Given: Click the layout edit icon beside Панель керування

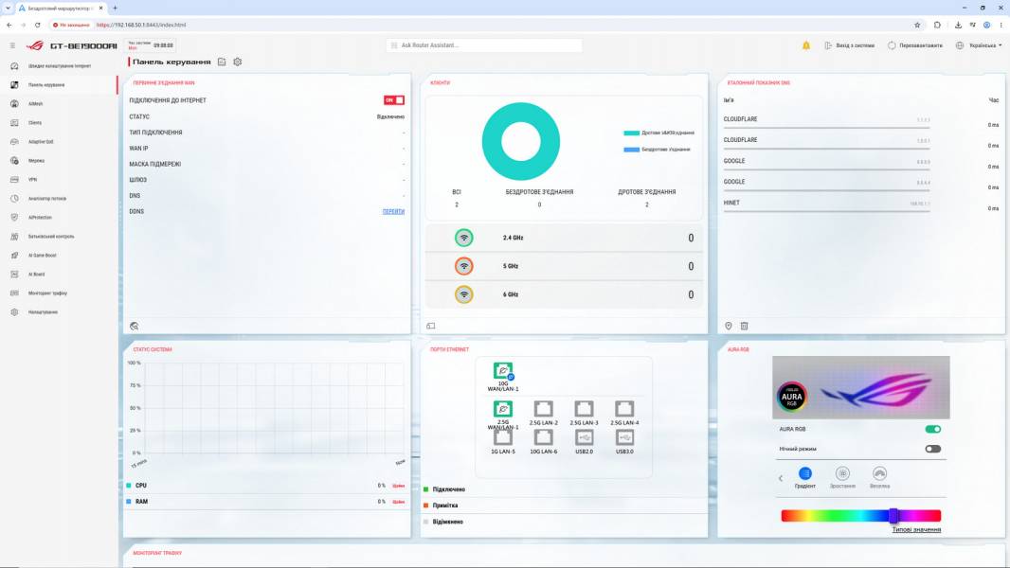Looking at the screenshot, I should tap(222, 62).
